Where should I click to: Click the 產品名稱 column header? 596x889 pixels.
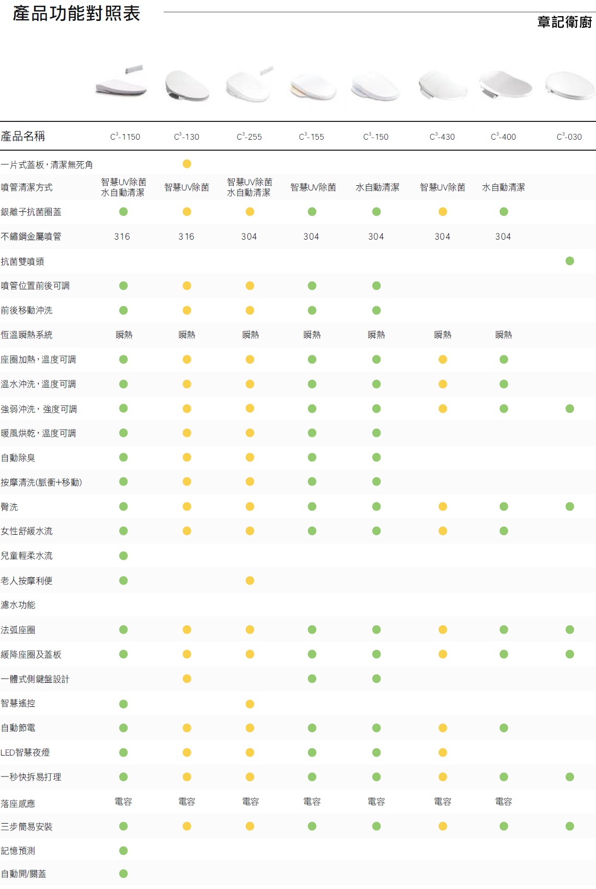(23, 136)
